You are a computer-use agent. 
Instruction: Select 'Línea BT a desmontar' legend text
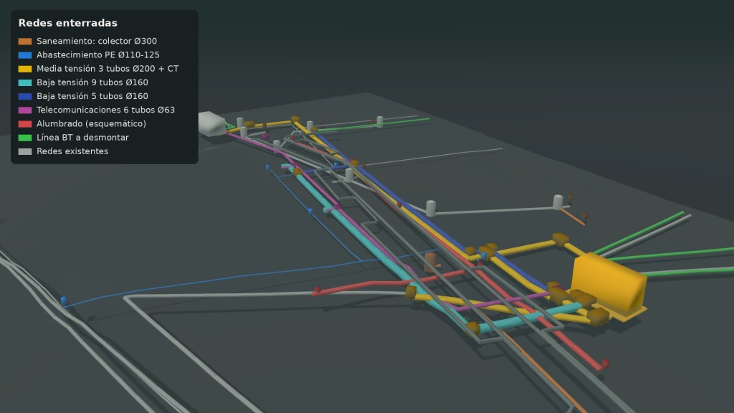point(82,138)
